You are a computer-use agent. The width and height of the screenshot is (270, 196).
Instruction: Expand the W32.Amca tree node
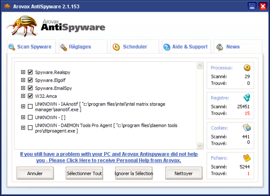pyautogui.click(x=23, y=96)
